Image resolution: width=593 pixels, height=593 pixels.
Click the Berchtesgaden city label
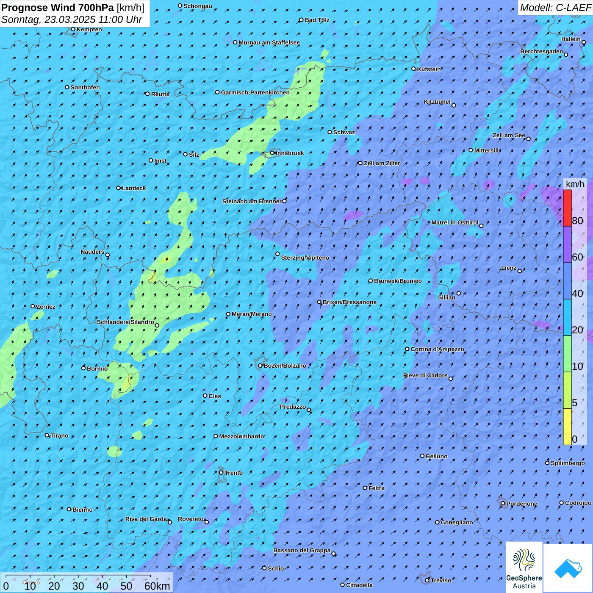click(x=542, y=51)
